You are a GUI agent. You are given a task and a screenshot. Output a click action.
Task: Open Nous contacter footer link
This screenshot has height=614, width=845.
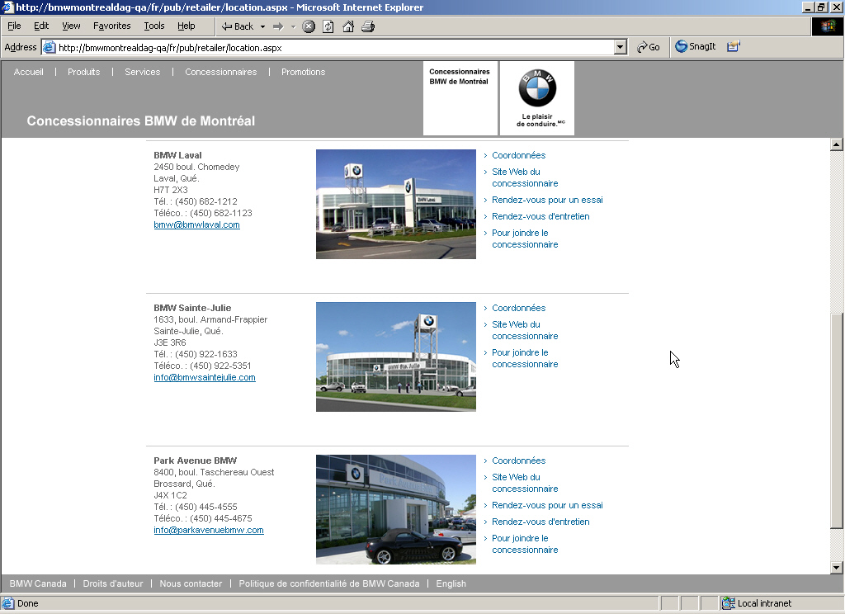coord(191,583)
